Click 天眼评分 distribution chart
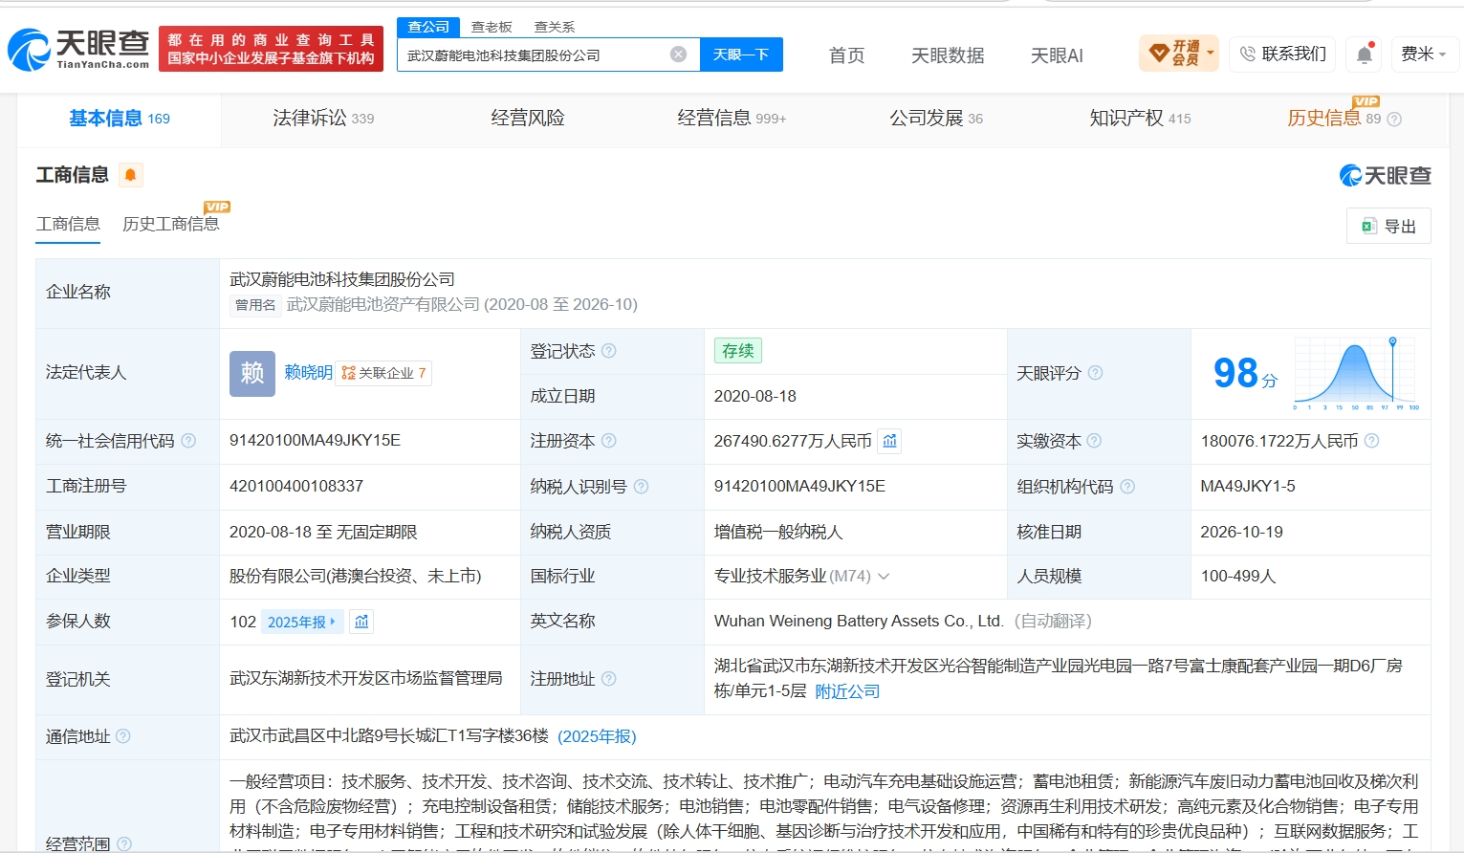Screen dimensions: 1464x853 [1355, 373]
